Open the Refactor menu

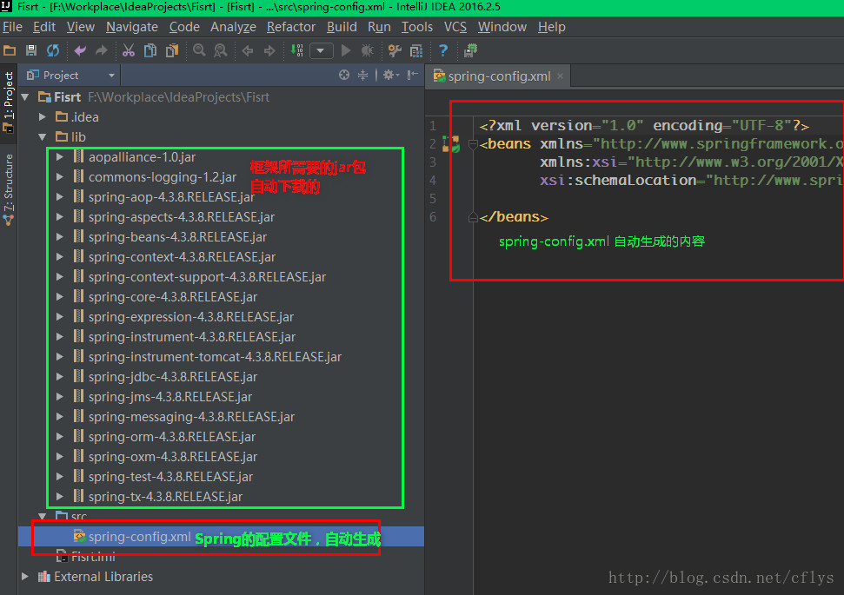click(x=291, y=27)
